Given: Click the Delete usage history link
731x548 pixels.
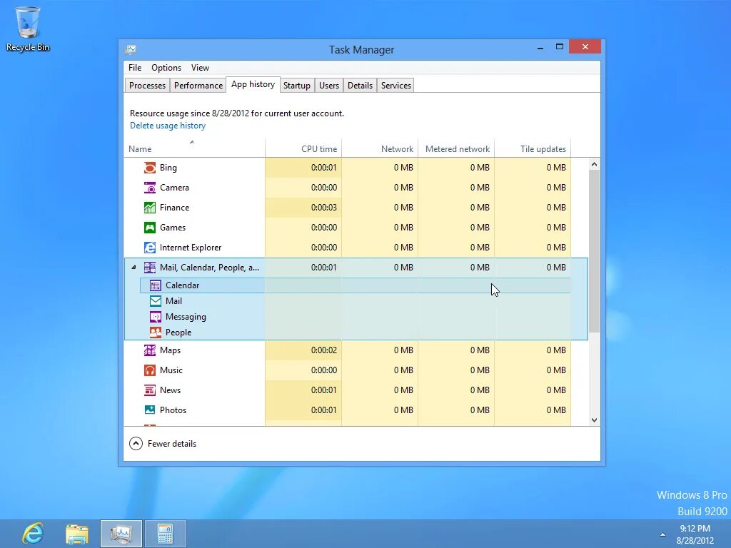Looking at the screenshot, I should (167, 126).
